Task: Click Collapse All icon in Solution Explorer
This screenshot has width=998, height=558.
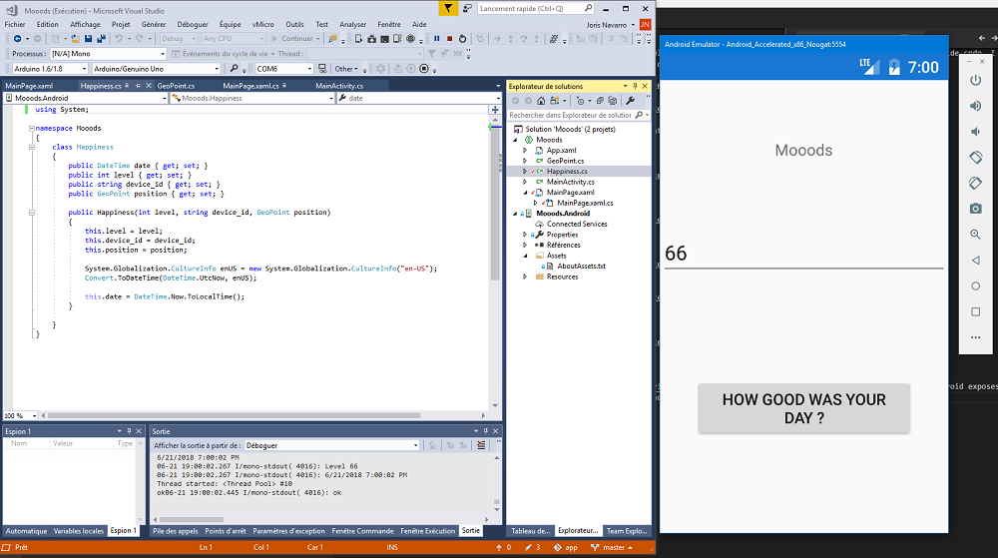Action: click(600, 101)
